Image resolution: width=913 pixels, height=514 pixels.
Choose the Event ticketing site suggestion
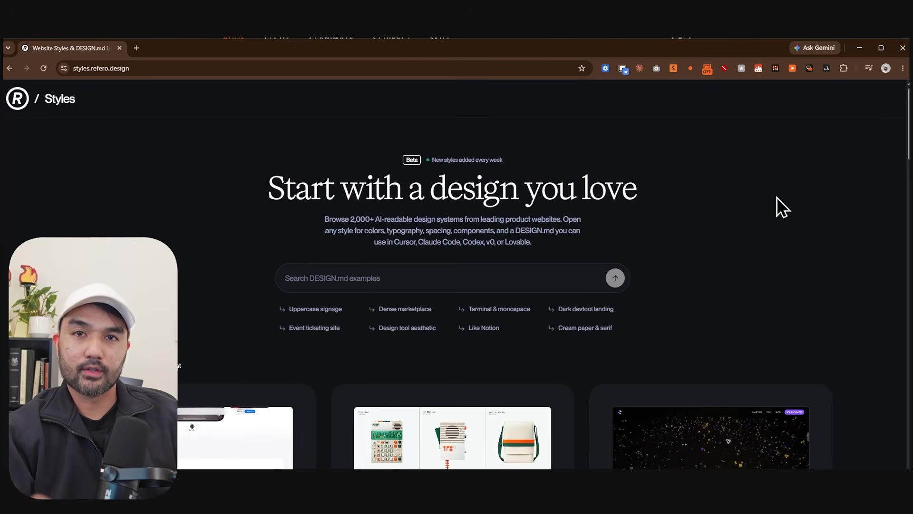310,328
